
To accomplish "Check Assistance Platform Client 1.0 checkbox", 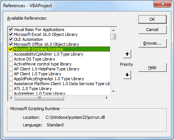I will click(x=11, y=84).
